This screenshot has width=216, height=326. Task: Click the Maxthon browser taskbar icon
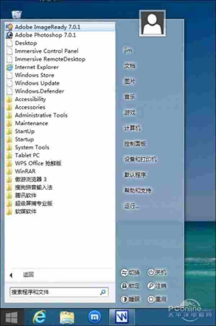pyautogui.click(x=95, y=317)
